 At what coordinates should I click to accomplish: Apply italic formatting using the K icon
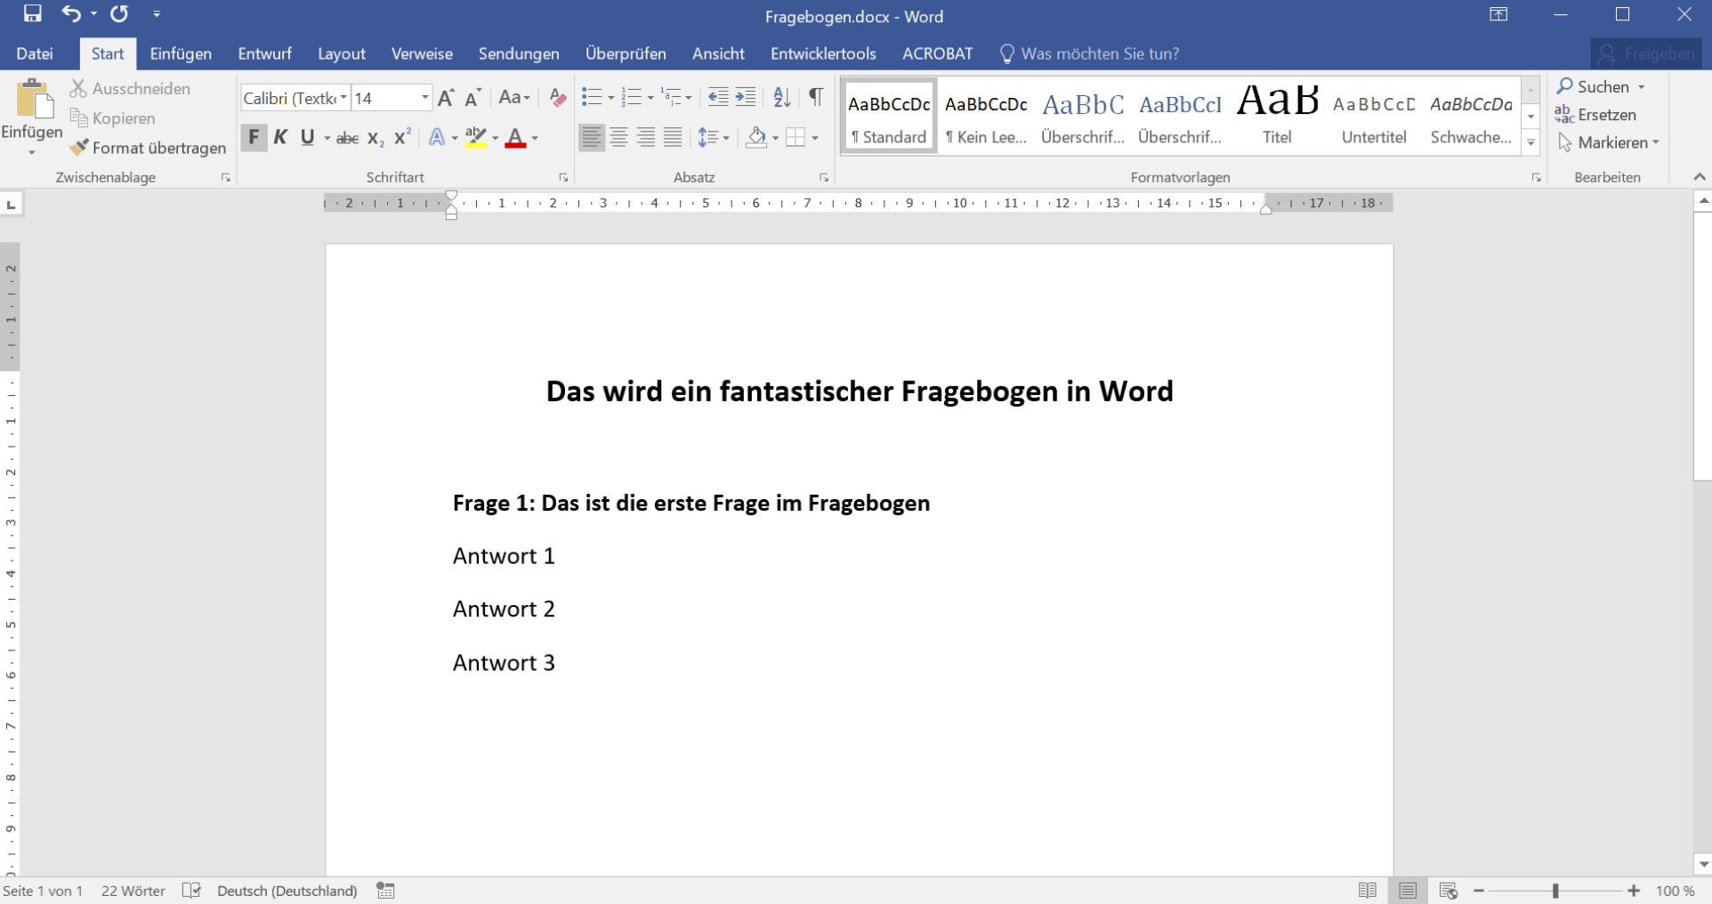click(281, 137)
